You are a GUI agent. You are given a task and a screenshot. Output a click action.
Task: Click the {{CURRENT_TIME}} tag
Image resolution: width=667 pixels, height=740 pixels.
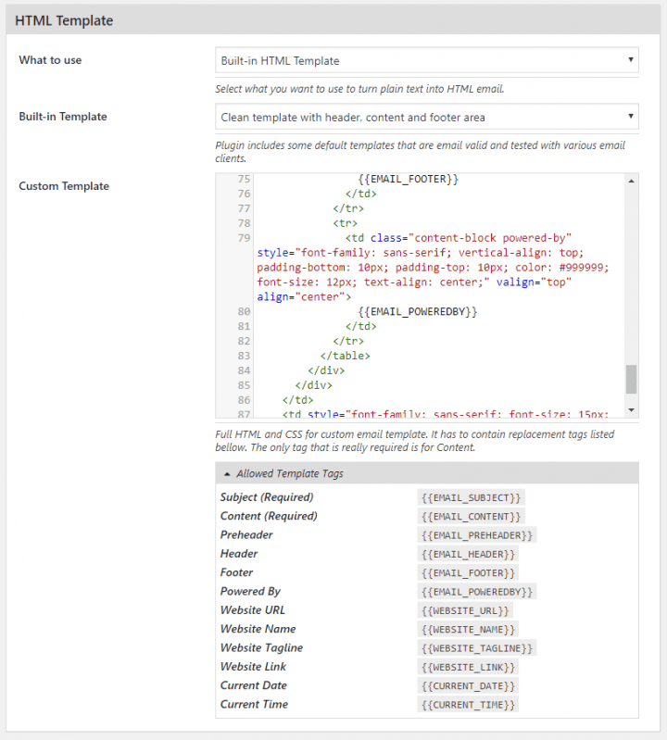point(468,705)
